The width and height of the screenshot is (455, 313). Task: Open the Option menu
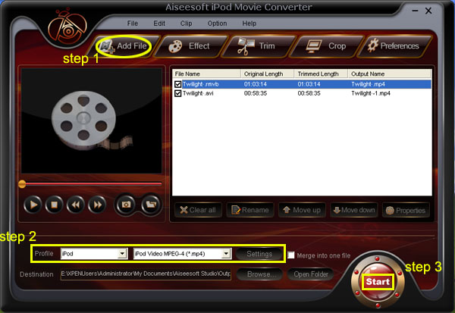pyautogui.click(x=217, y=23)
